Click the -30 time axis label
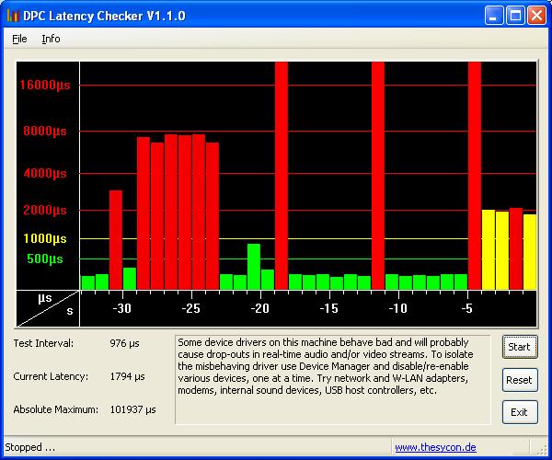This screenshot has width=552, height=460. [x=121, y=308]
